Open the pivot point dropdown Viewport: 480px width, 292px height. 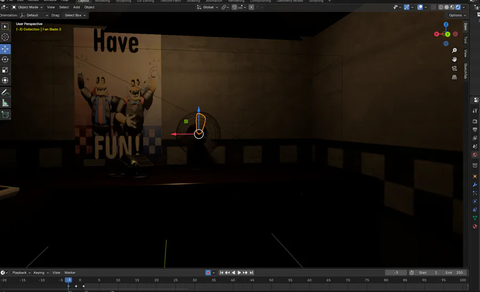225,7
